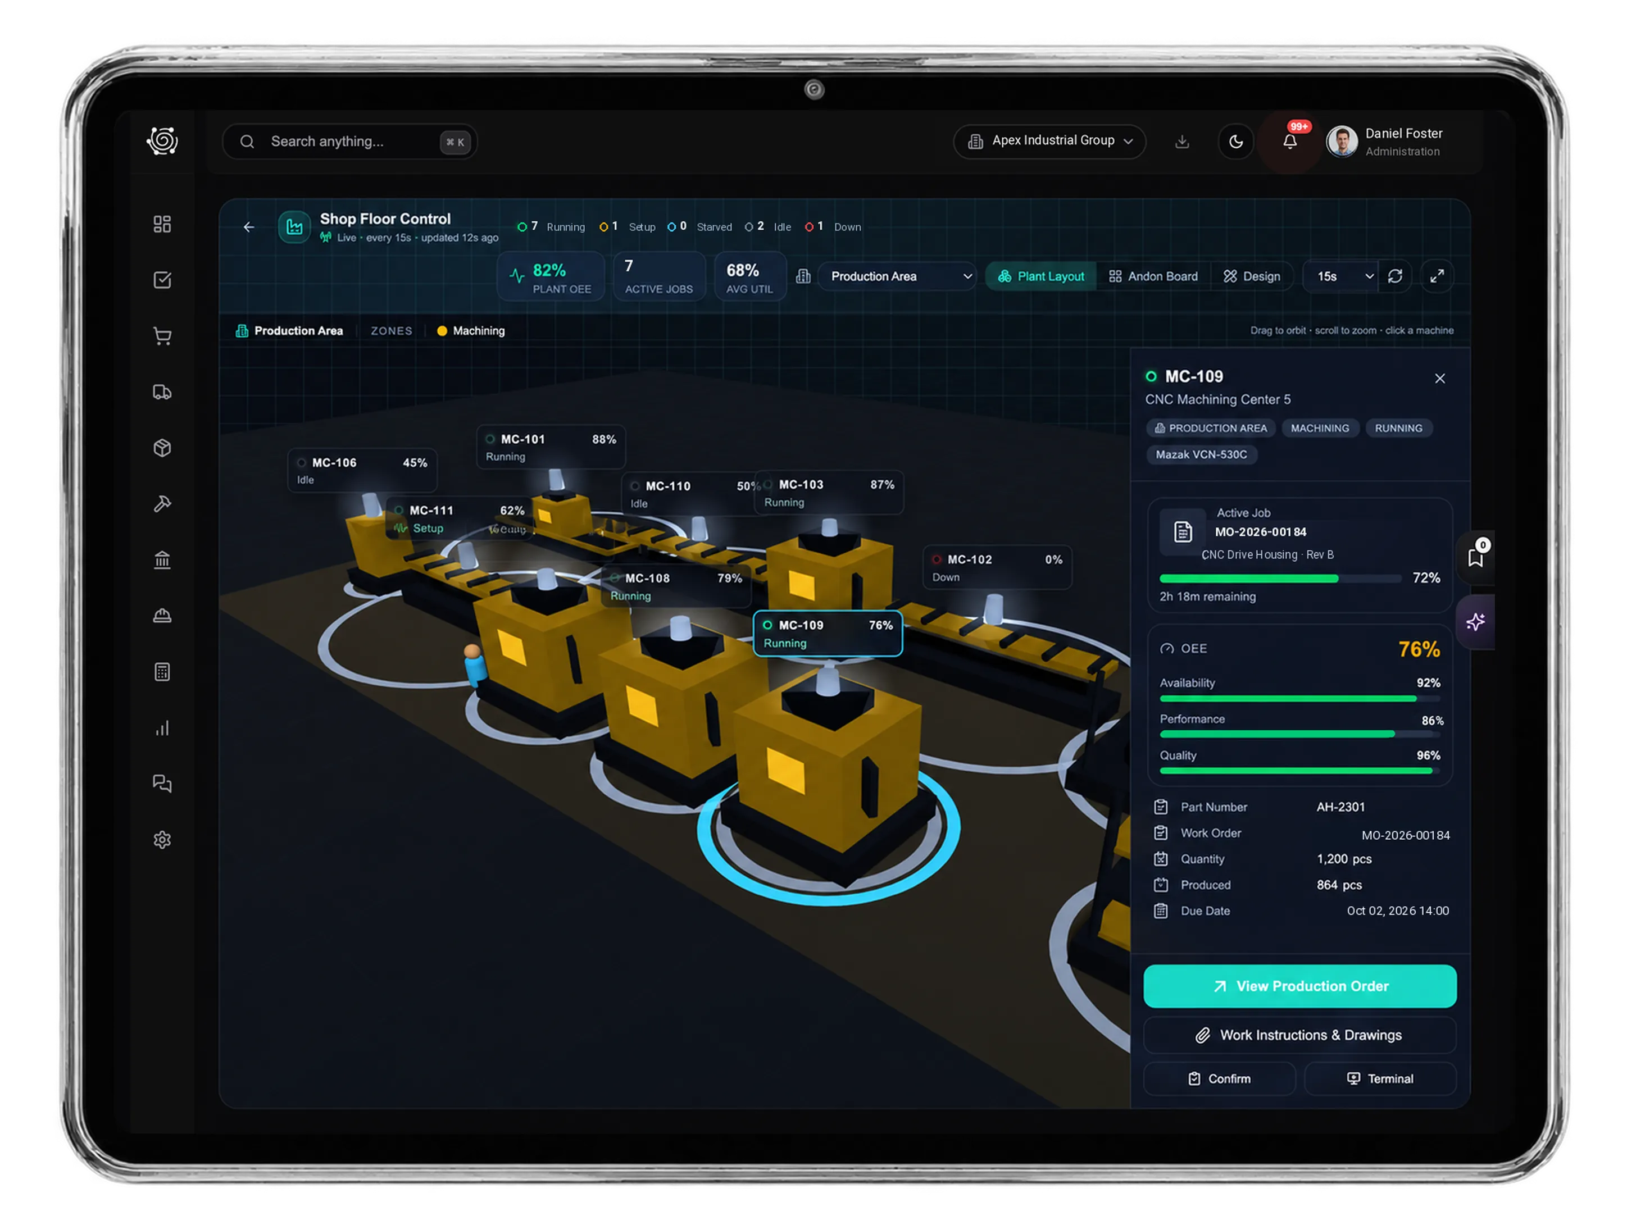Select the Production Area breadcrumb tab
1627x1220 pixels.
289,331
